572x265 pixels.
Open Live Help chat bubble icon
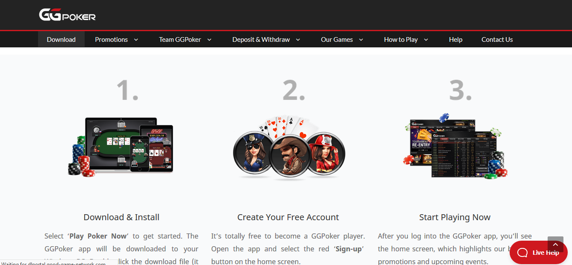tap(522, 253)
